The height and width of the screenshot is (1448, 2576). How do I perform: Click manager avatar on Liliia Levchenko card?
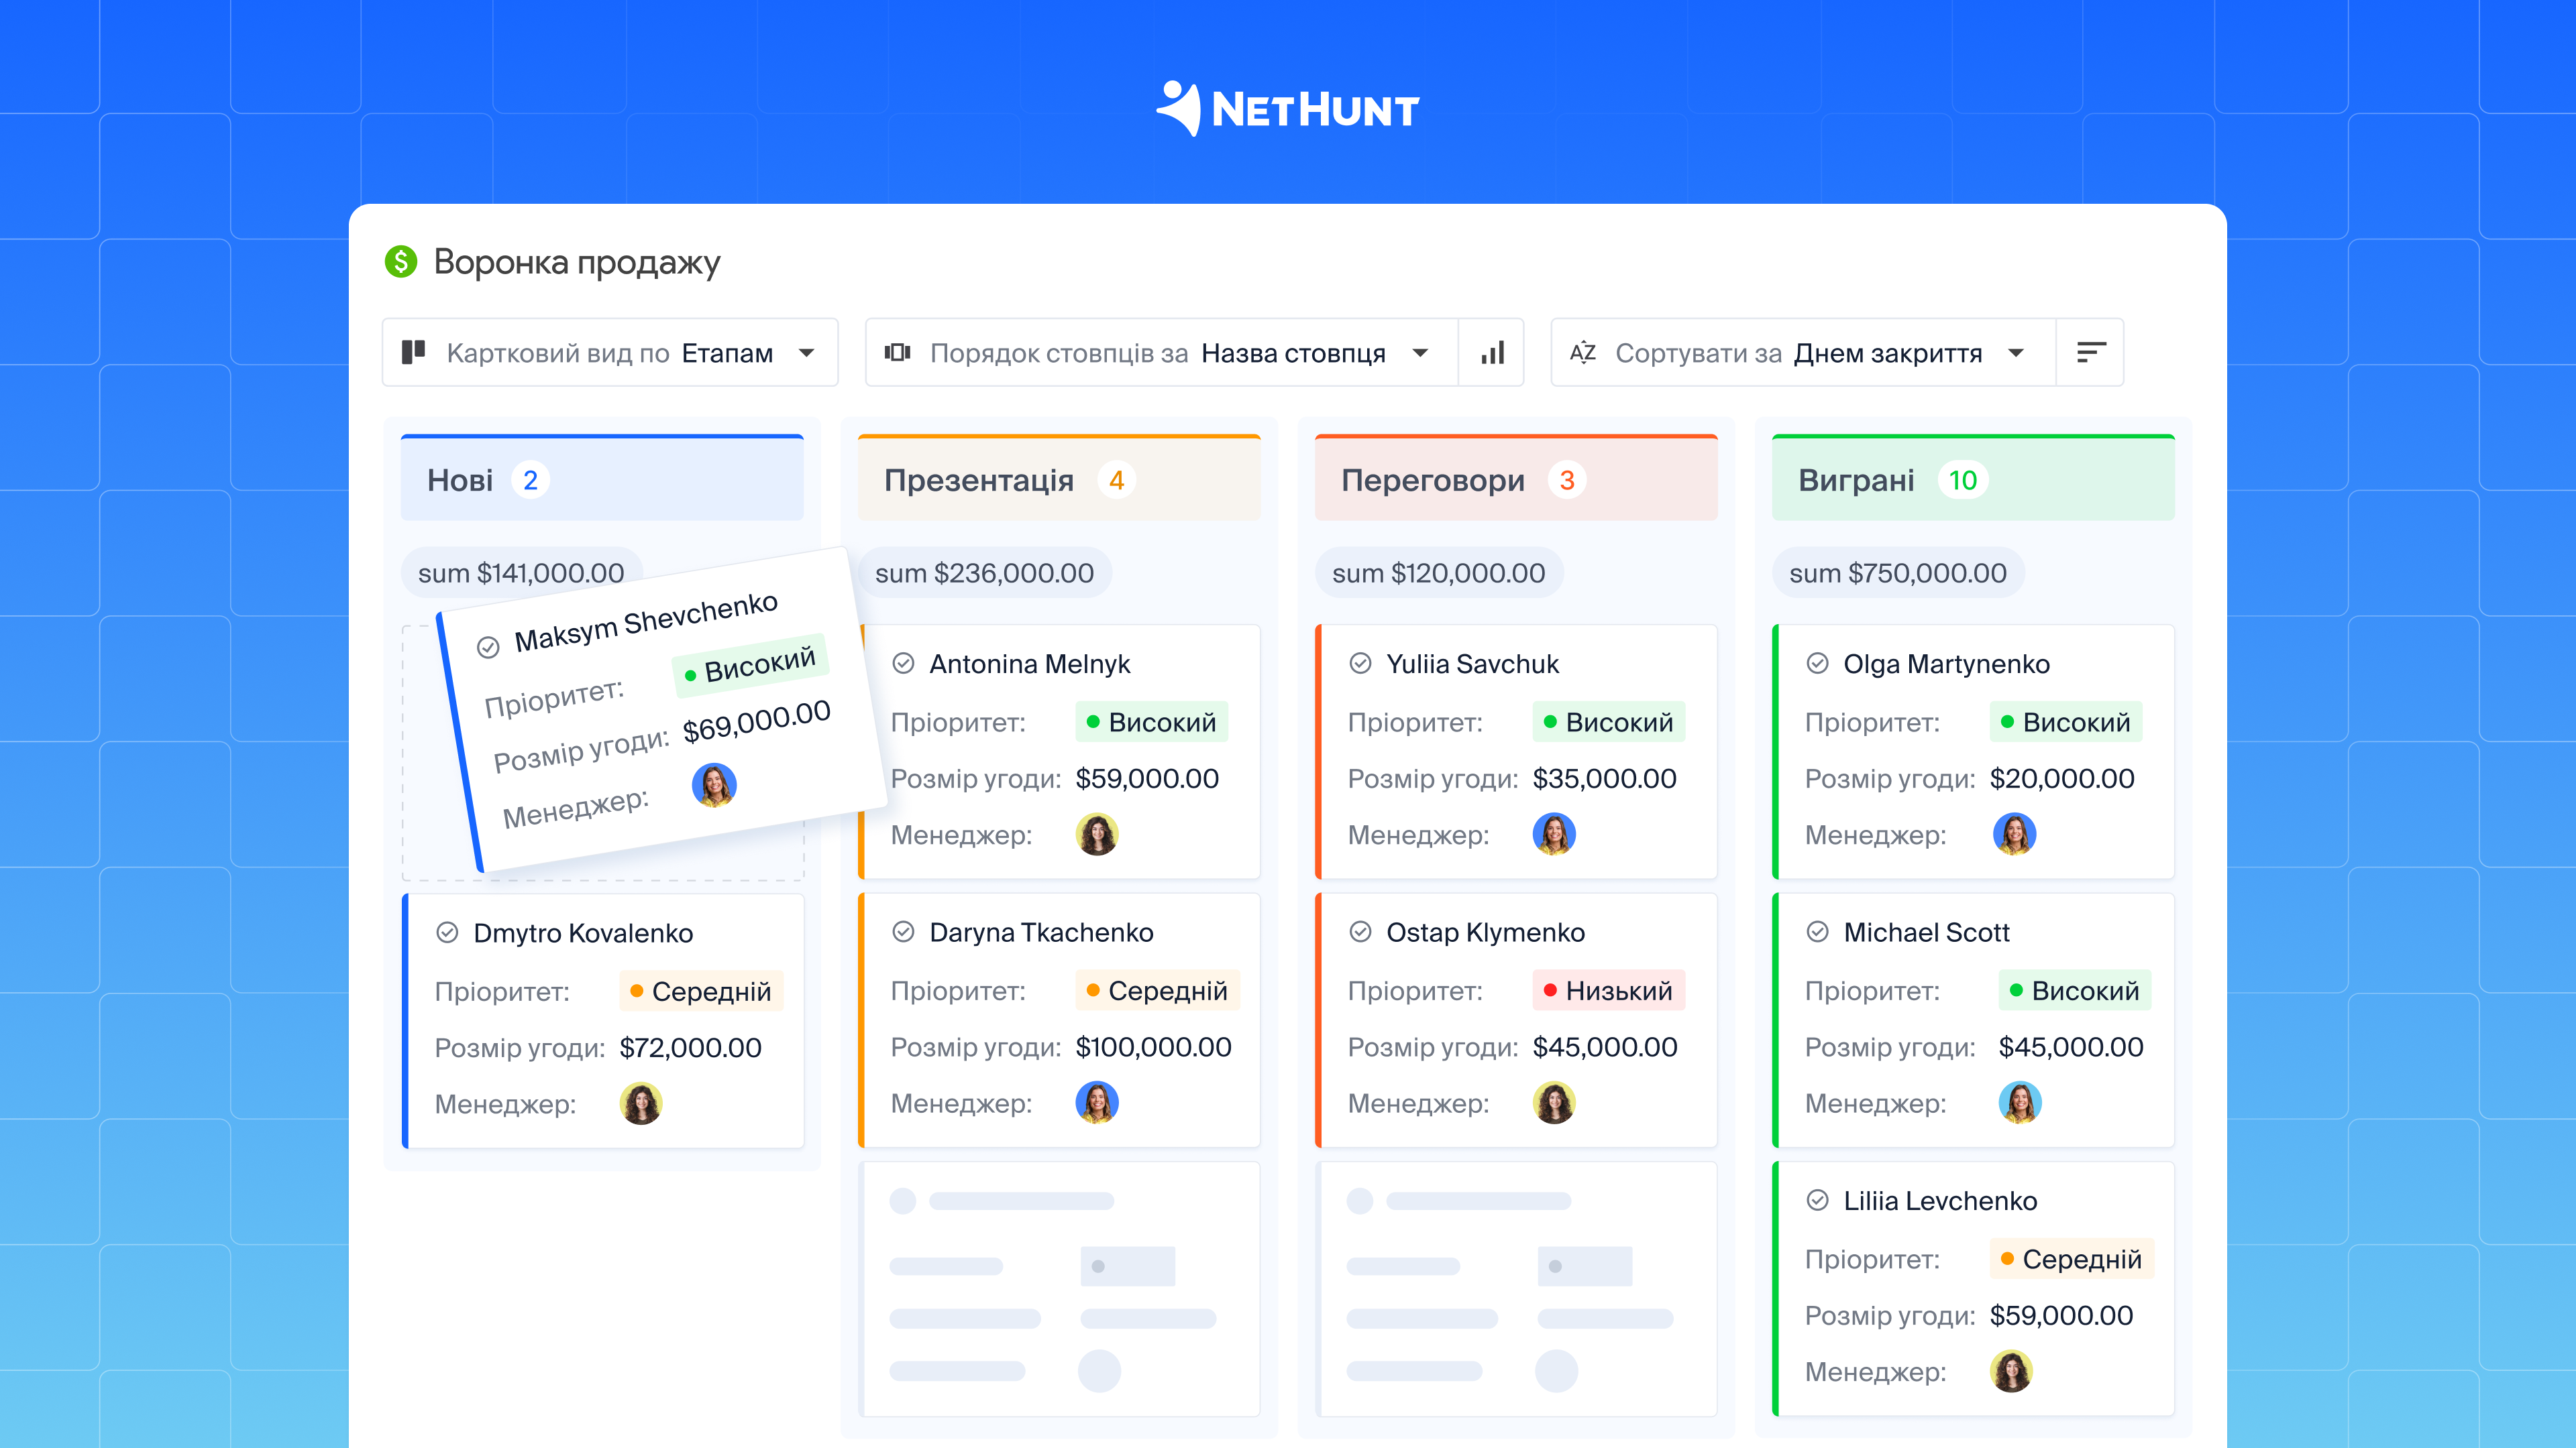(2011, 1371)
